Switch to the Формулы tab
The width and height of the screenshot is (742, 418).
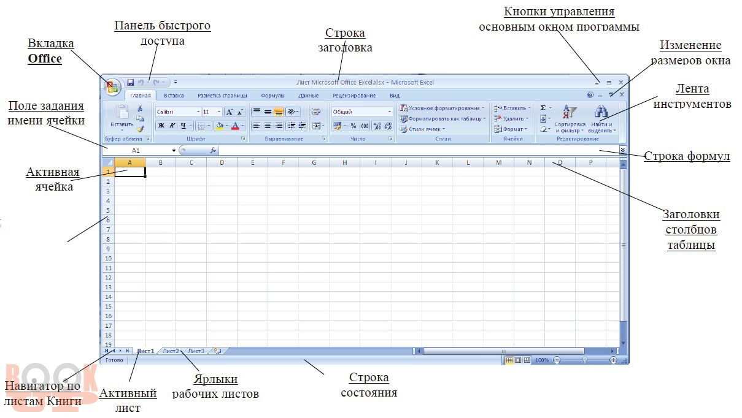click(x=272, y=96)
